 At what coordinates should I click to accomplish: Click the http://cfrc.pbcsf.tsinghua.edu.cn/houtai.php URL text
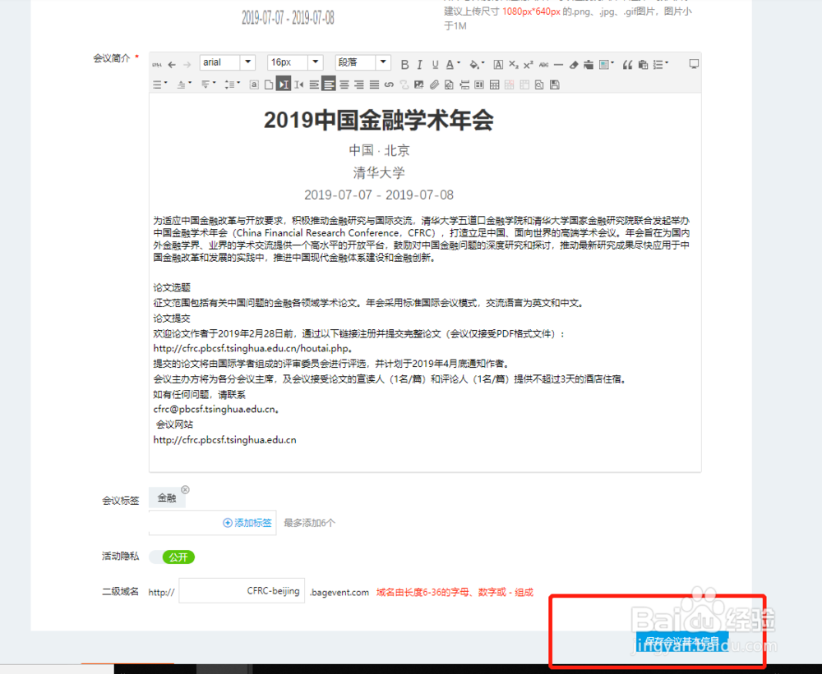pyautogui.click(x=252, y=348)
